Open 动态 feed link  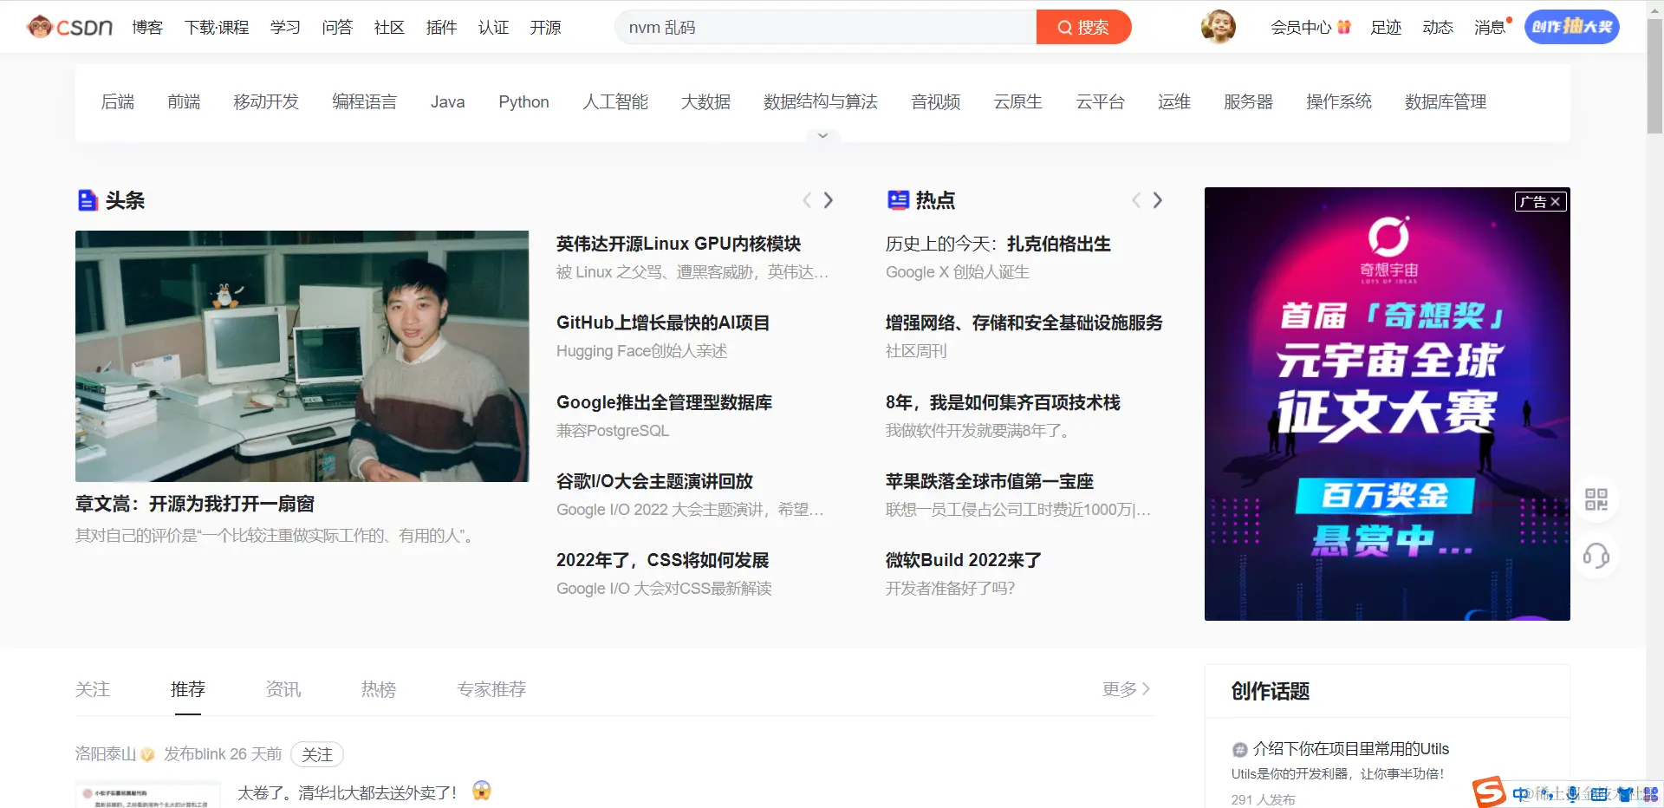point(1438,27)
